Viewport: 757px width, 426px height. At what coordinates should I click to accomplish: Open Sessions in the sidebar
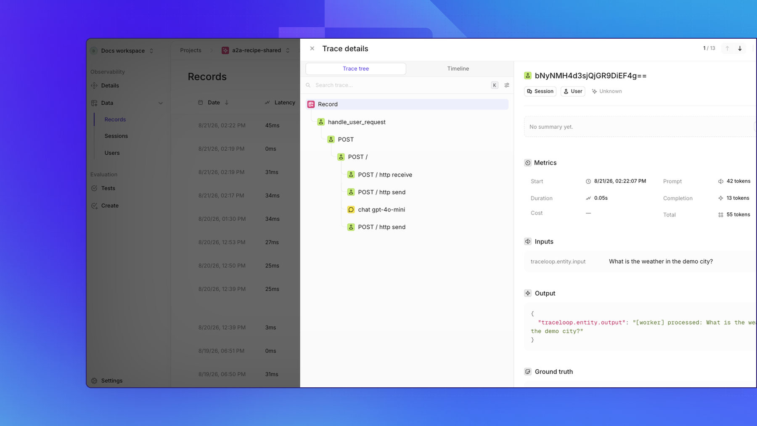click(x=116, y=136)
